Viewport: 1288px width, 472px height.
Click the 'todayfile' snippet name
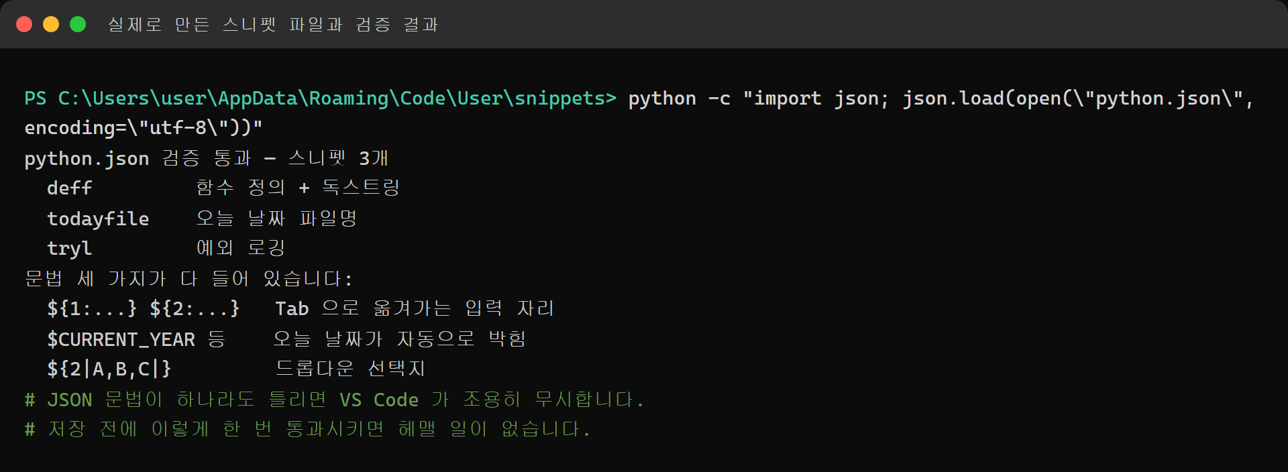point(98,219)
